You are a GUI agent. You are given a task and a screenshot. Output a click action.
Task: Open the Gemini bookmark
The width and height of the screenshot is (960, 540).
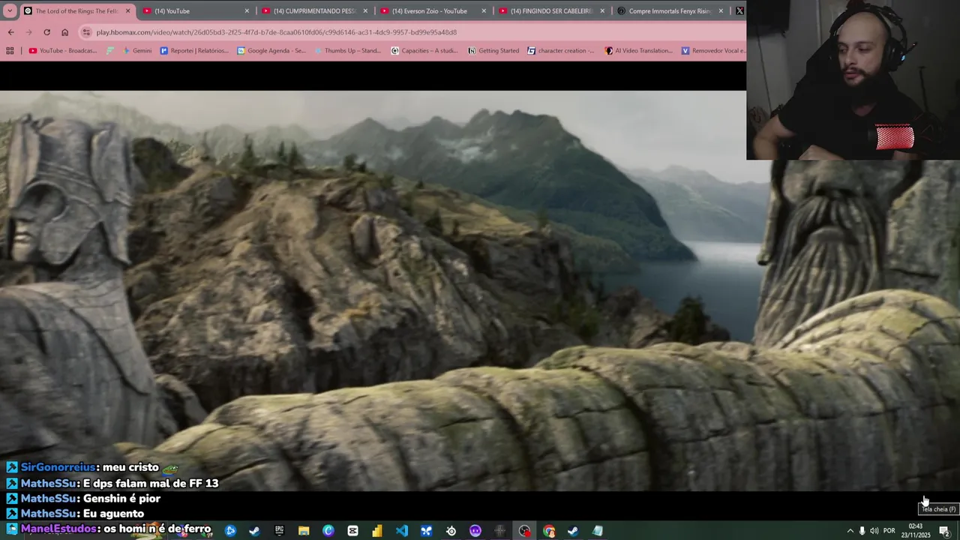(136, 51)
